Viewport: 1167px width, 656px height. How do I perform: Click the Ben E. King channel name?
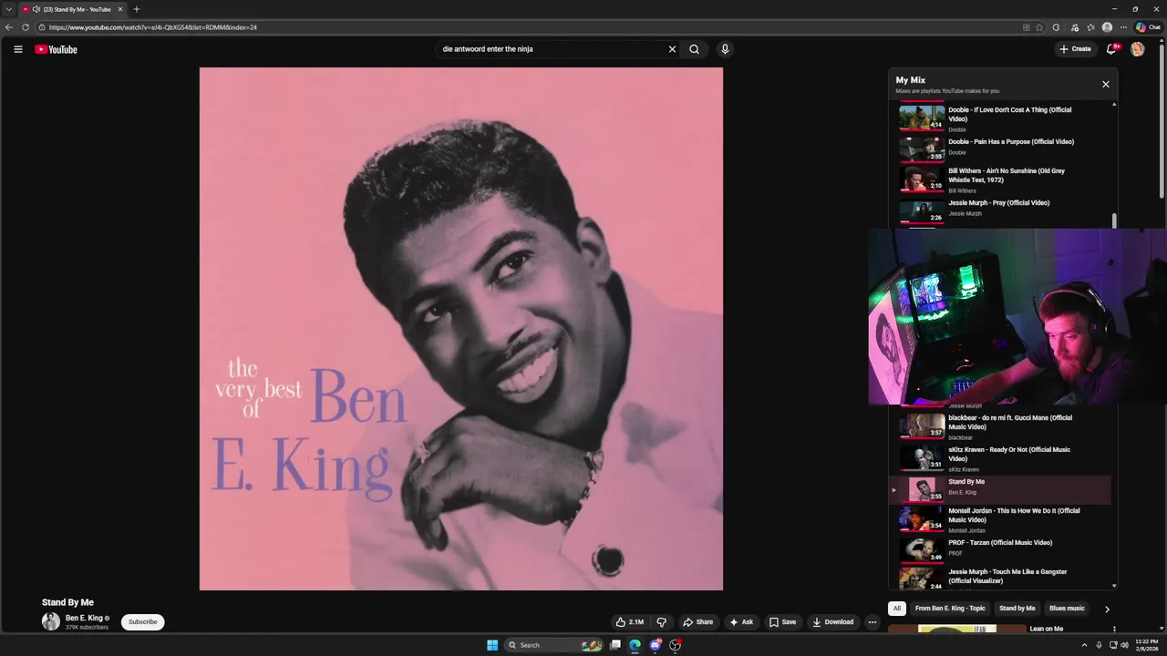(84, 618)
